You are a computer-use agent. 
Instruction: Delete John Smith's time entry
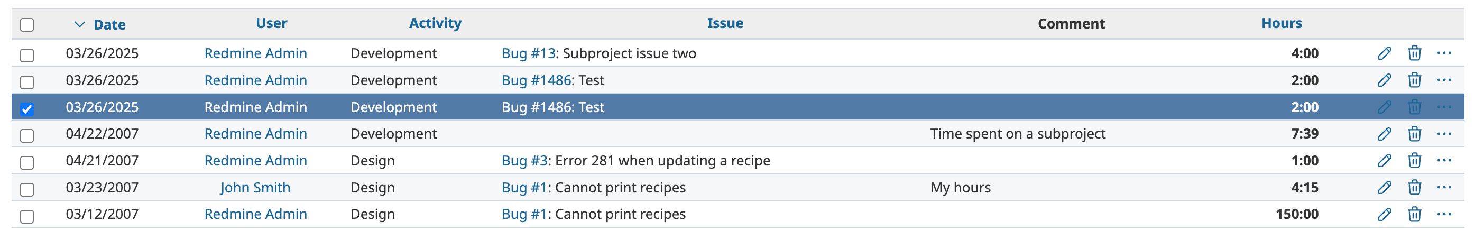[x=1414, y=187]
